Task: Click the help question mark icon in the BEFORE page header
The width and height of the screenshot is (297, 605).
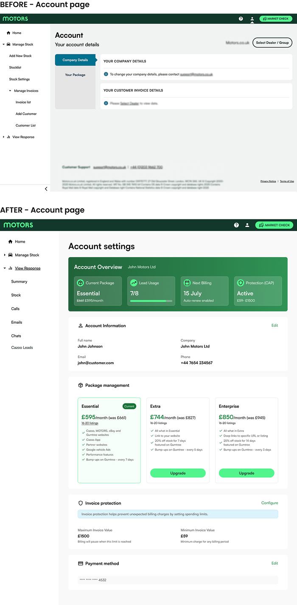Action: (241, 19)
